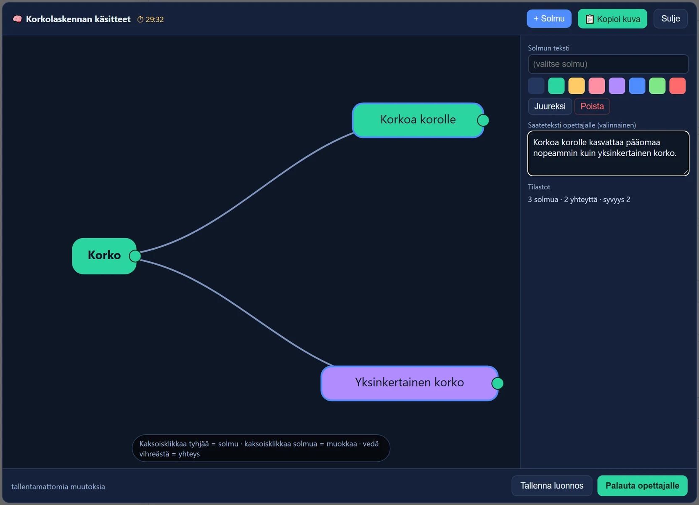Click the 'Korkolaskennan käsitteet' title
699x505 pixels.
point(78,19)
